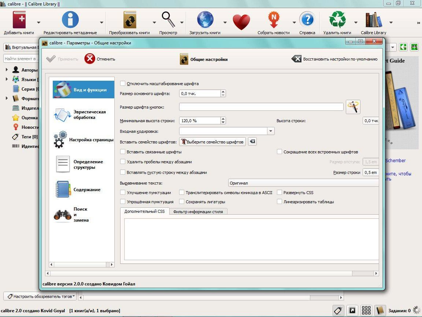Open Поиск и замена binoculars section
The height and width of the screenshot is (317, 422).
tap(84, 215)
